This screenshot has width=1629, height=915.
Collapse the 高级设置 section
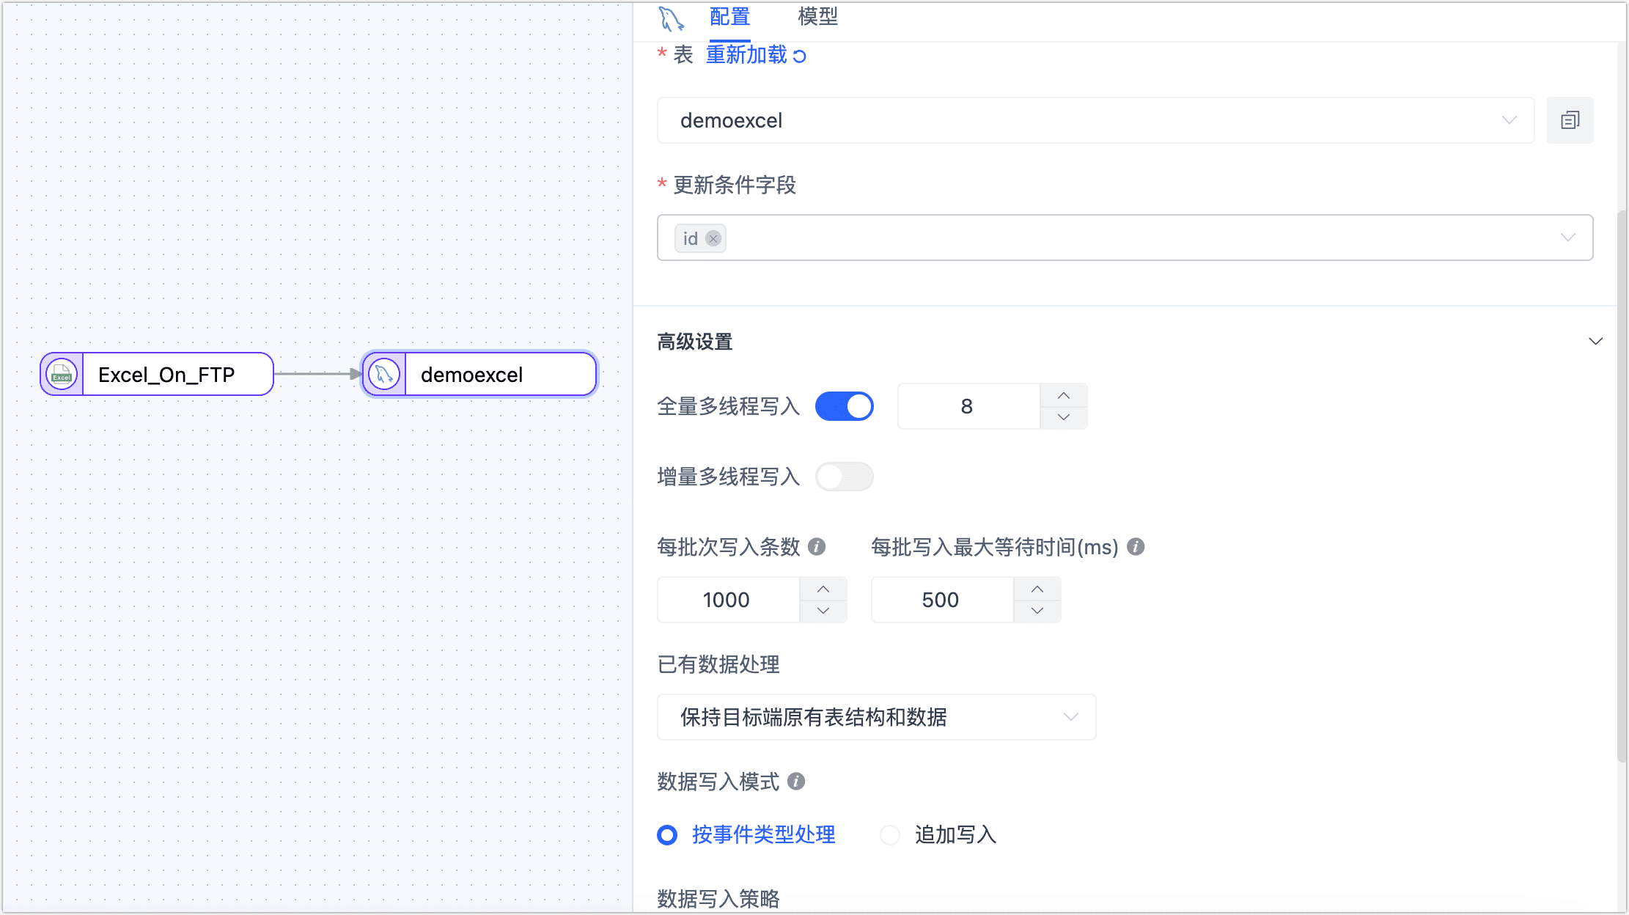(1596, 341)
